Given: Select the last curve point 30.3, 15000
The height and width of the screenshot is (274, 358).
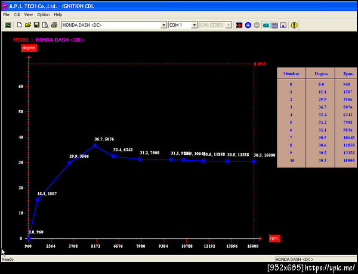Looking at the screenshot, I should click(254, 161).
